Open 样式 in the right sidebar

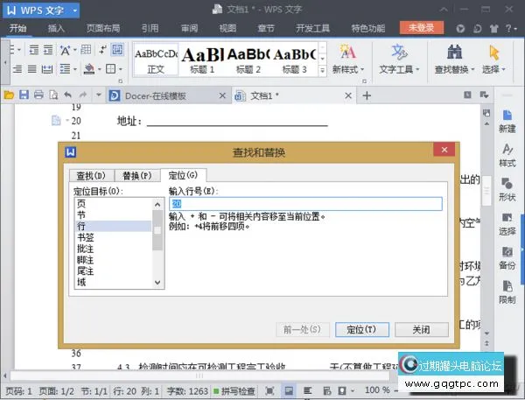[507, 156]
